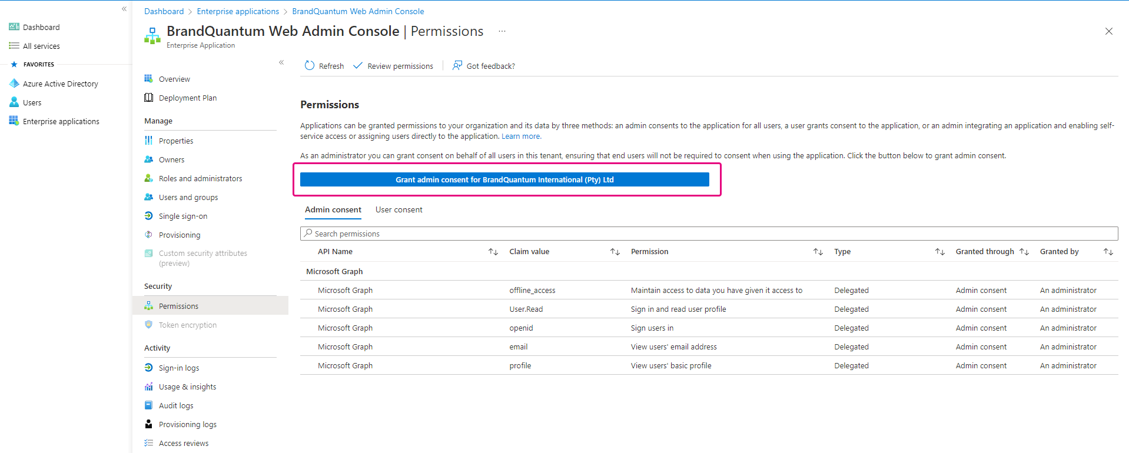Click 'Sign in and read user profile' cell
Screen dimensions: 1129x453
(x=678, y=309)
